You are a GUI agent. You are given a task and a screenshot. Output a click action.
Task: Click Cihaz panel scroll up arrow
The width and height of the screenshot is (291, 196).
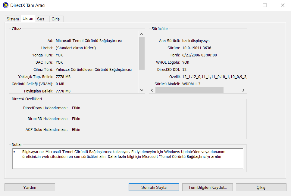point(142,34)
